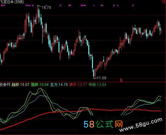Screen dimensions: 166x135
Task: Click the red S marker icon
Action: point(121,80)
